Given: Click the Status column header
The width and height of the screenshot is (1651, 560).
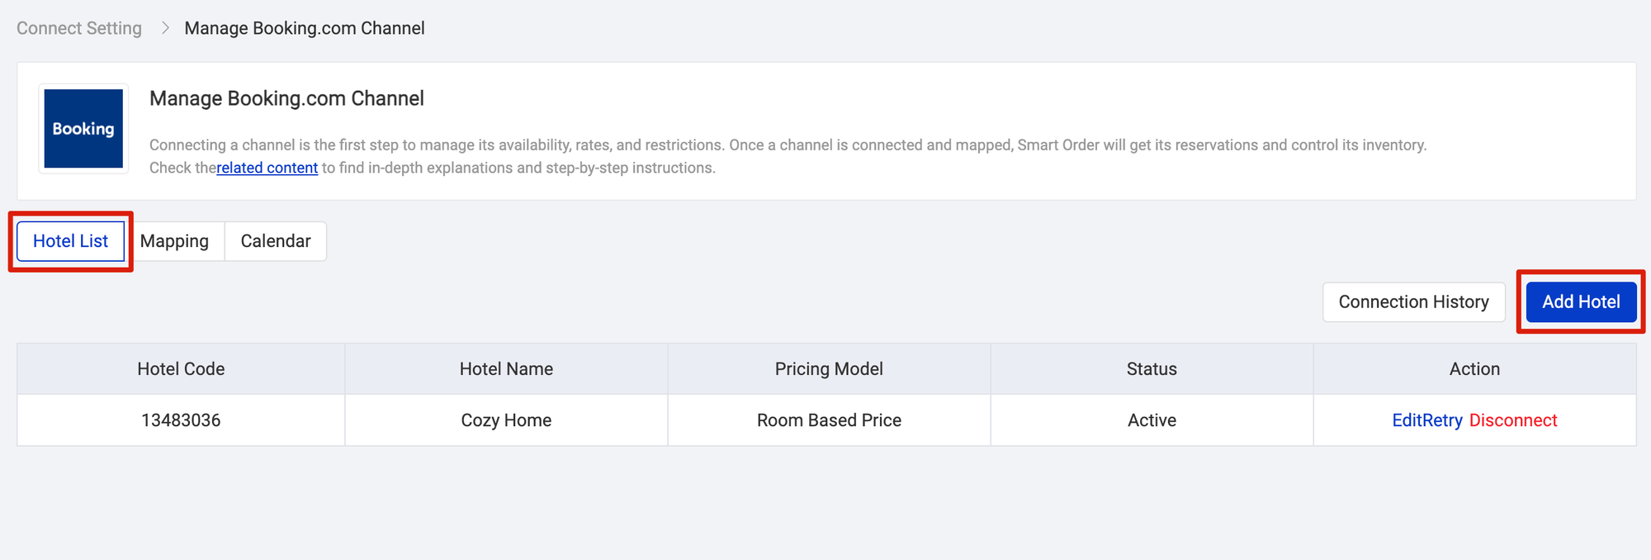Looking at the screenshot, I should tap(1152, 369).
